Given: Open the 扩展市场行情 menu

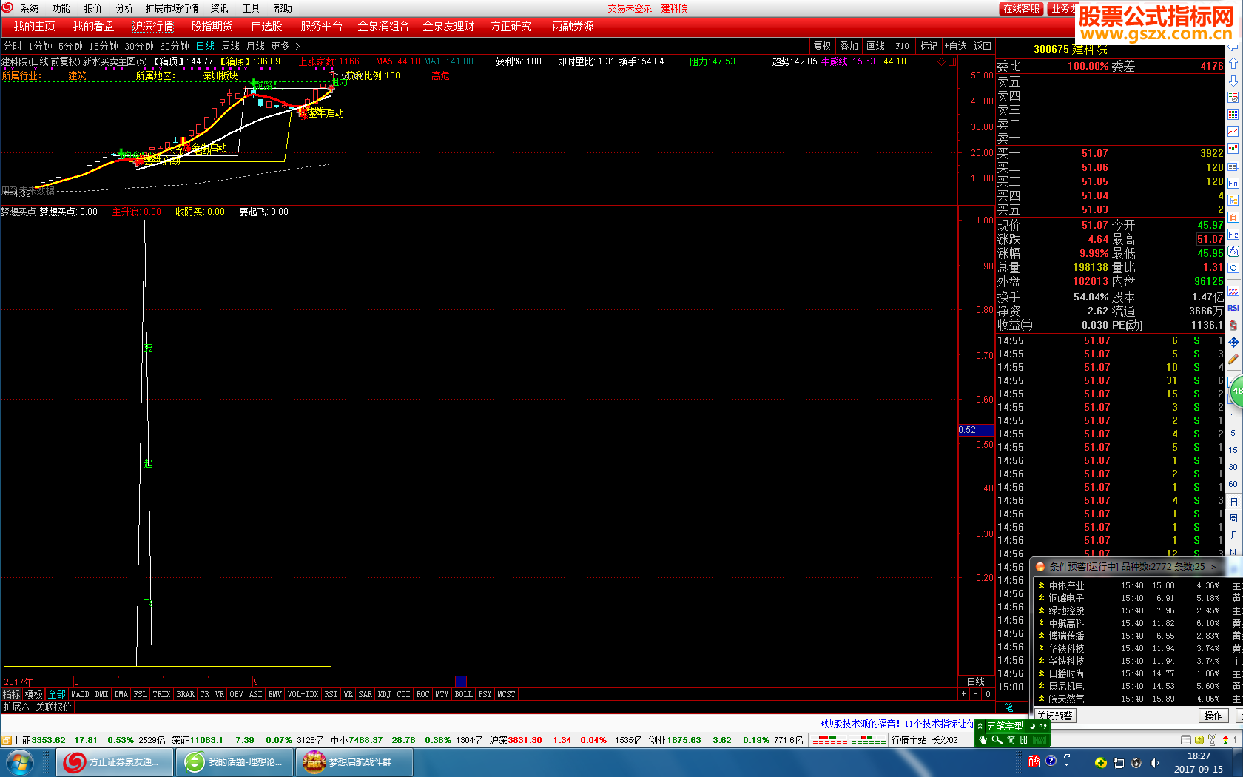Looking at the screenshot, I should coord(172,8).
